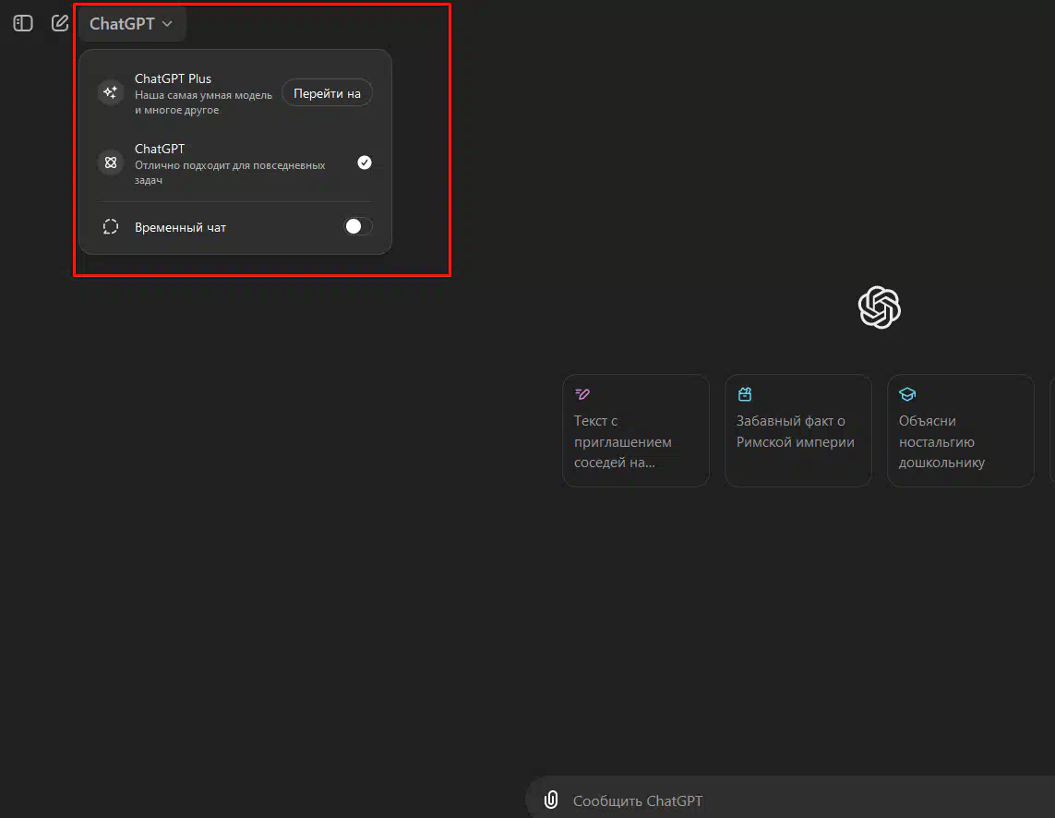
Task: Open the Объясни ностальгию дошкольнику suggestion
Action: 960,430
